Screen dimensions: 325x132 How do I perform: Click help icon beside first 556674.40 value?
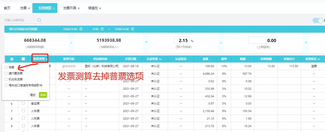click(x=81, y=29)
